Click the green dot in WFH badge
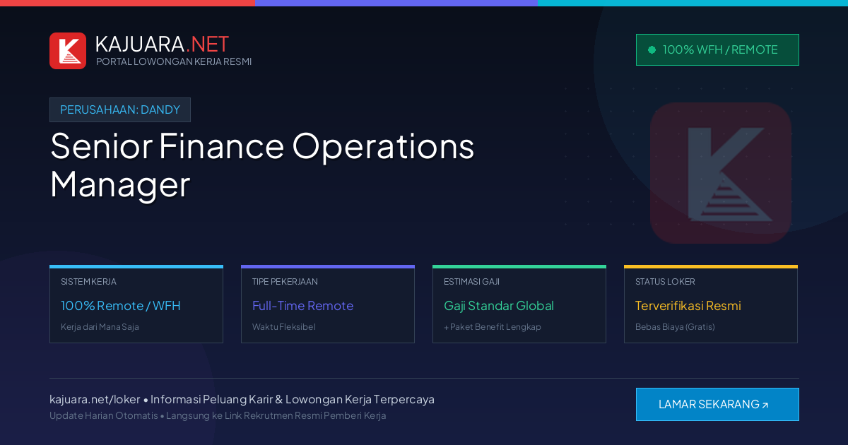848x445 pixels. coord(652,49)
